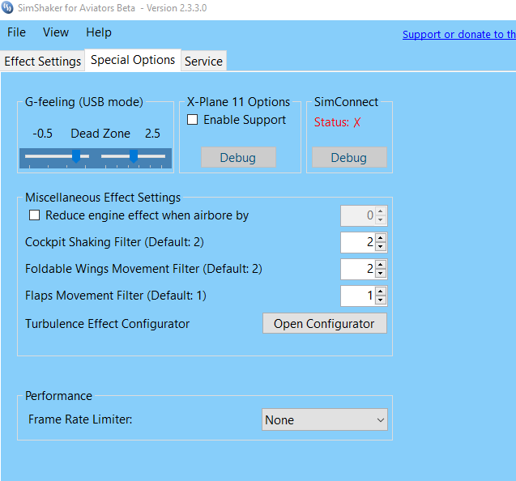Toggle Reduce engine effect when airborne checkbox

35,215
